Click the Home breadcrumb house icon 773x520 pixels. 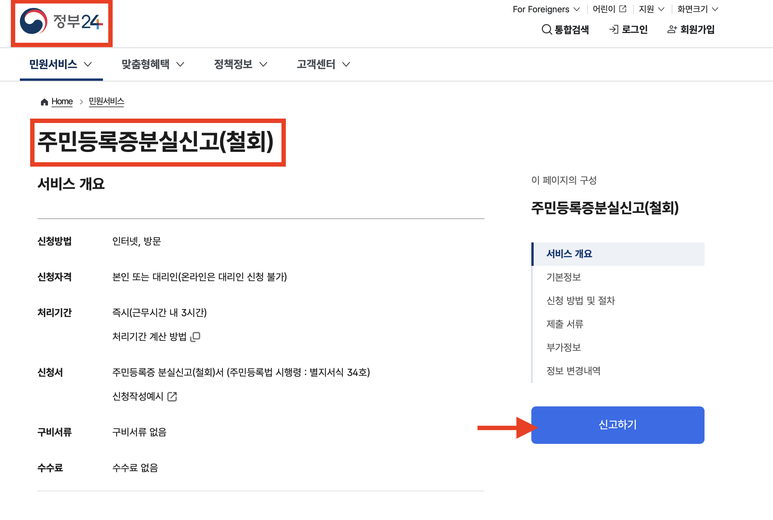[x=44, y=102]
